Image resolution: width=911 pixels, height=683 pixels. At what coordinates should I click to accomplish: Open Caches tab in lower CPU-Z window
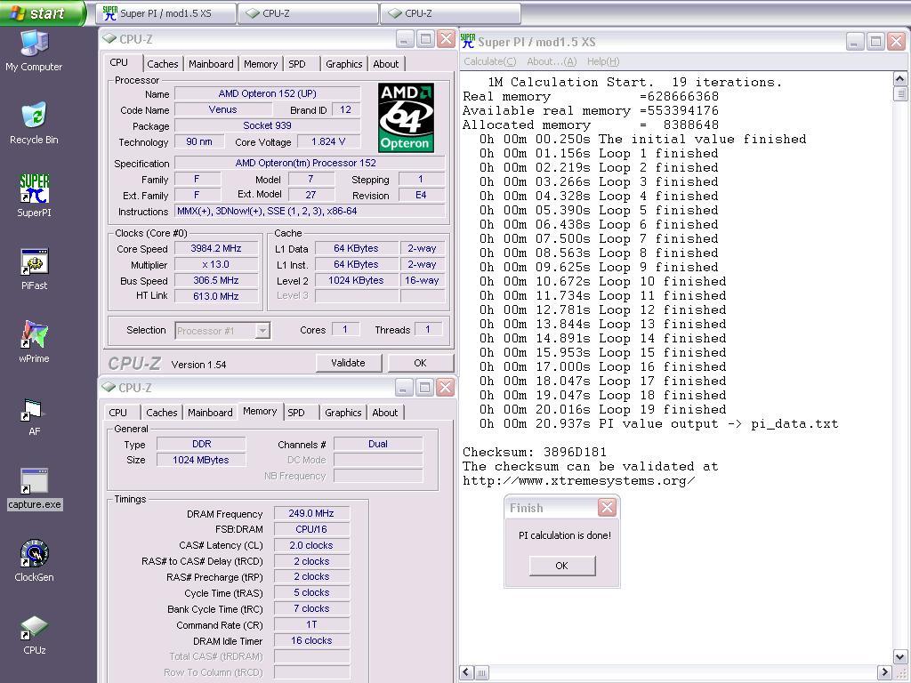(x=162, y=413)
